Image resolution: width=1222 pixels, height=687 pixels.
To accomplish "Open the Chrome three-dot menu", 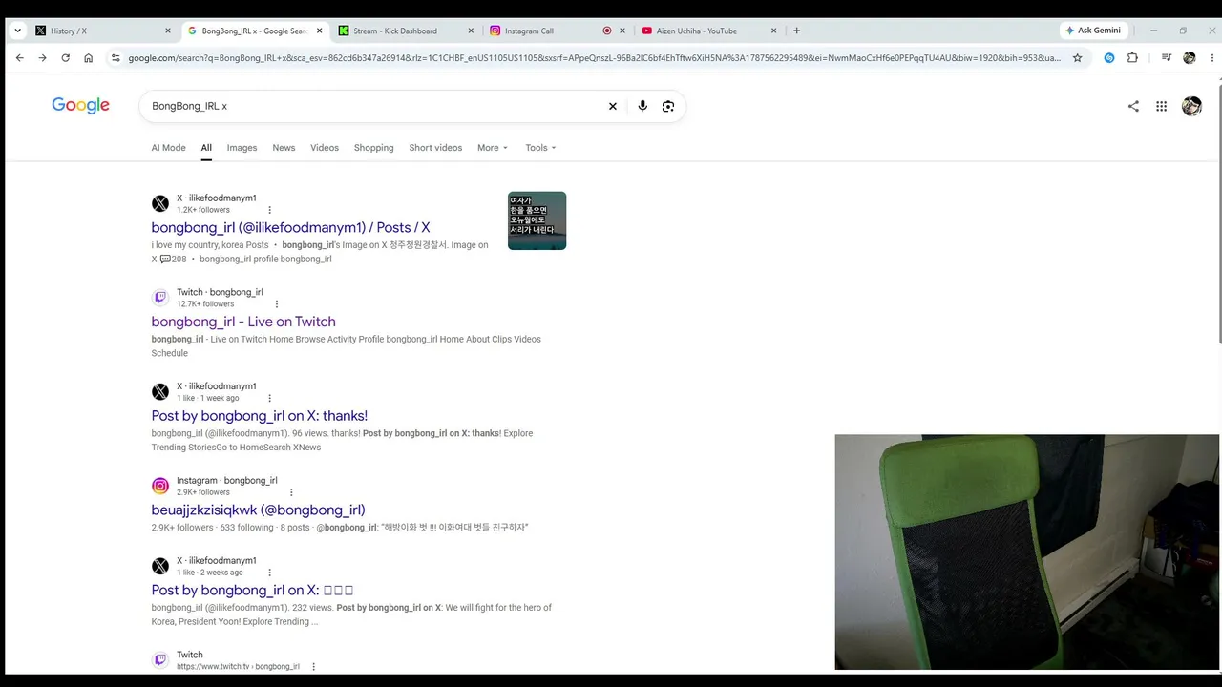I will tap(1211, 58).
